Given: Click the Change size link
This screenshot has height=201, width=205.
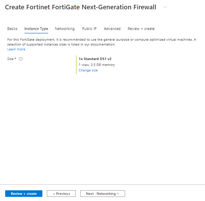Looking at the screenshot, I should [88, 70].
